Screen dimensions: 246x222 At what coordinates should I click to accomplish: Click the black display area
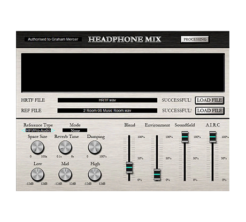point(123,73)
